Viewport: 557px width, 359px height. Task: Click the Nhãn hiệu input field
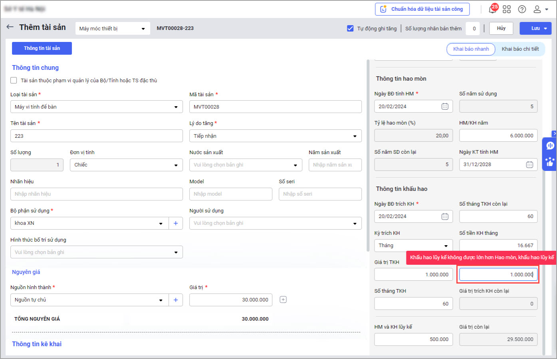coord(96,194)
